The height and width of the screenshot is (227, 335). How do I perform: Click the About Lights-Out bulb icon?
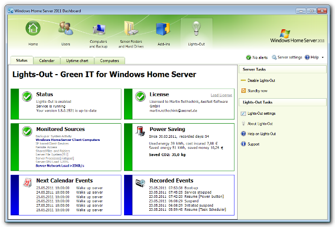[243, 124]
